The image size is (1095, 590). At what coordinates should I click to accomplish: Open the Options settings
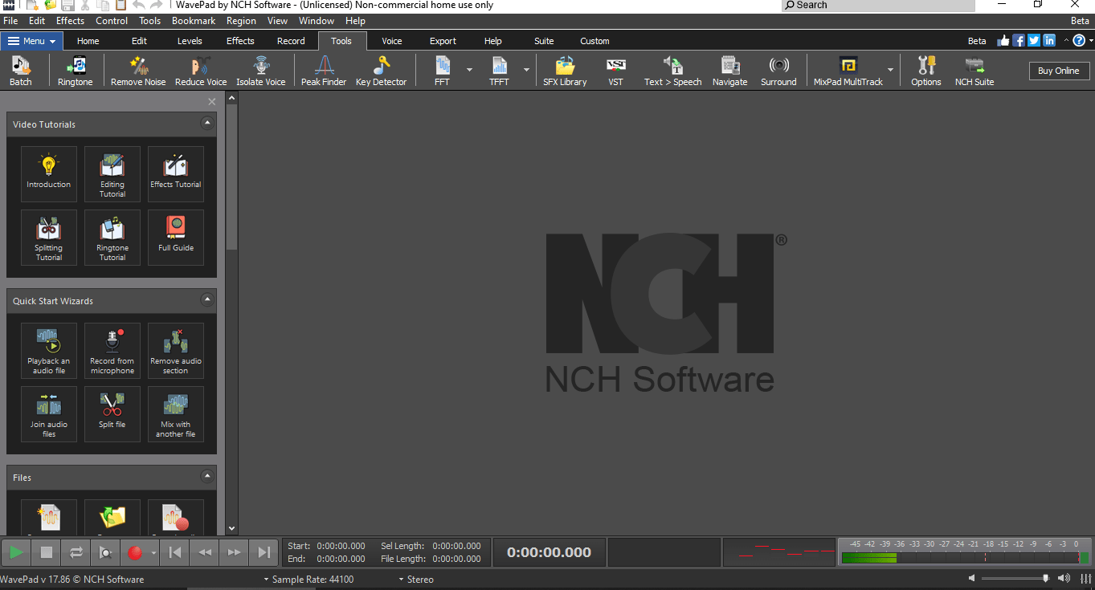tap(926, 71)
